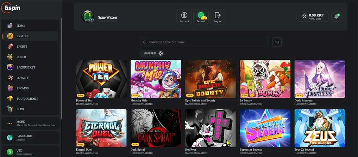Click the search magnifier icon
The width and height of the screenshot is (358, 157).
pos(145,42)
